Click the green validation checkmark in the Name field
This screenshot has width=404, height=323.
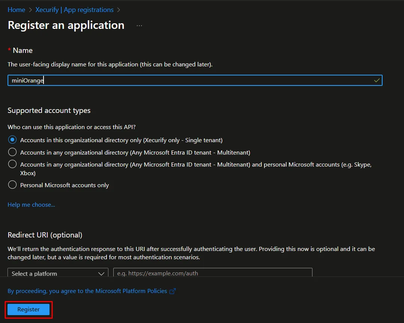point(377,80)
